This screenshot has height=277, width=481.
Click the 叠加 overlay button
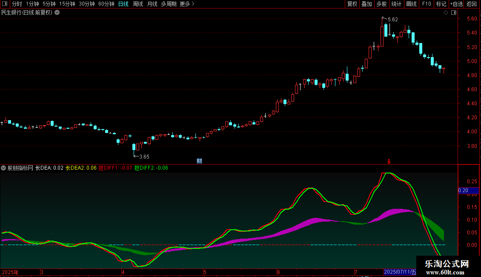pos(367,4)
